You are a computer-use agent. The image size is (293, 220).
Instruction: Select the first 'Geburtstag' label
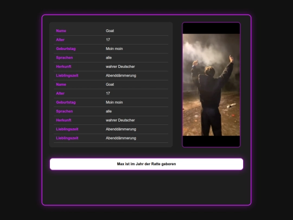(x=66, y=49)
